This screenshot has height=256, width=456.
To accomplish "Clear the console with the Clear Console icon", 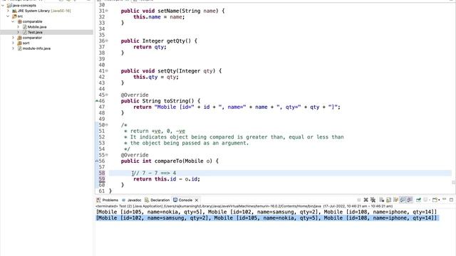I will [381, 200].
